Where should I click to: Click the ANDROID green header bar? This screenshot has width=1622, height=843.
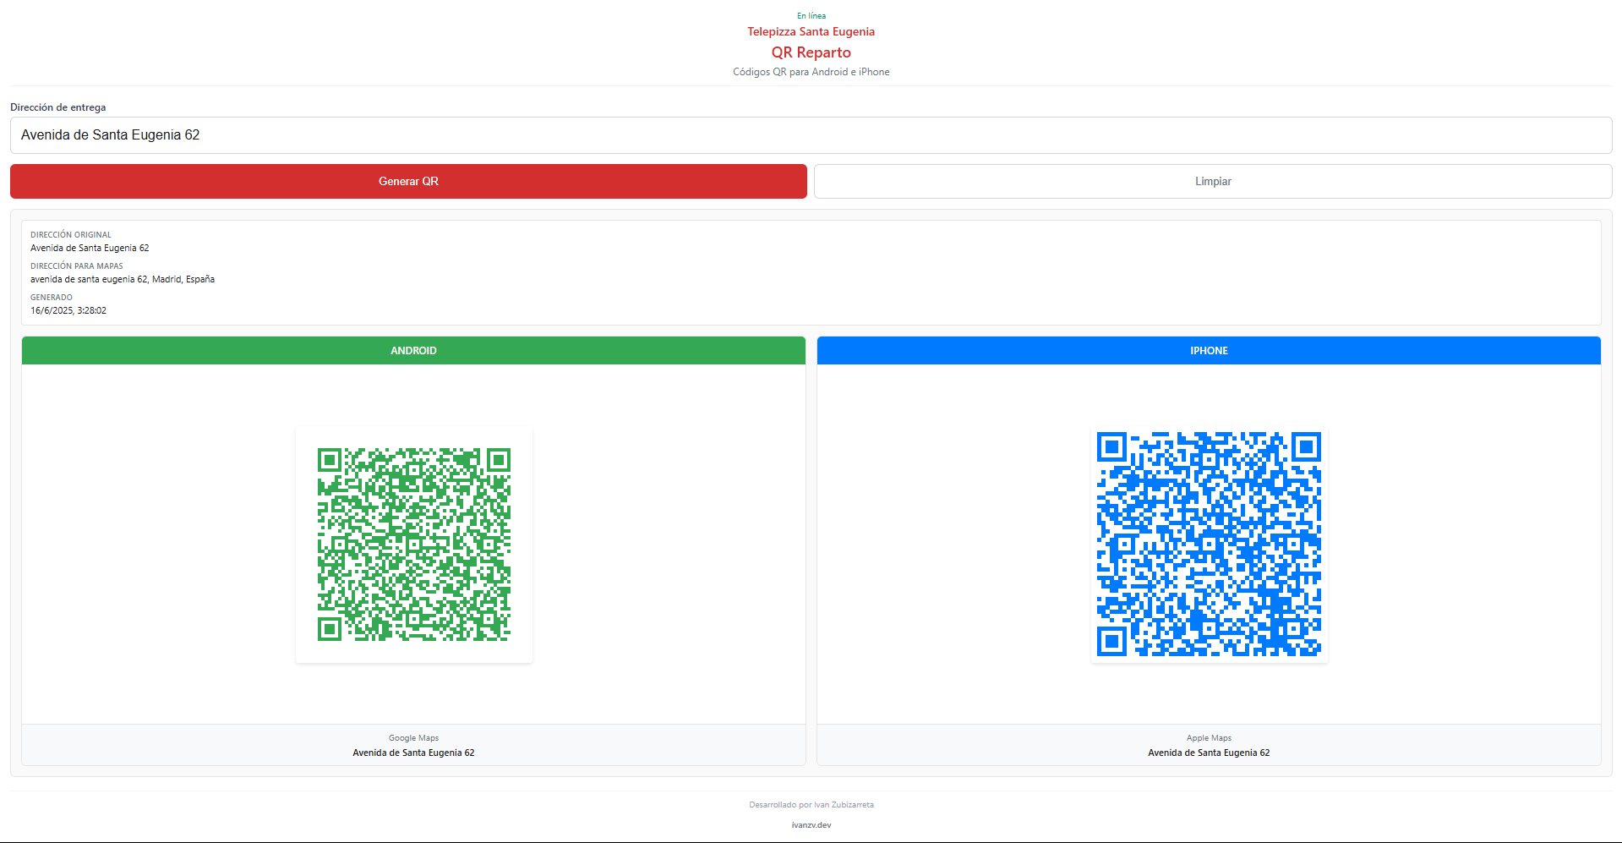click(x=413, y=350)
